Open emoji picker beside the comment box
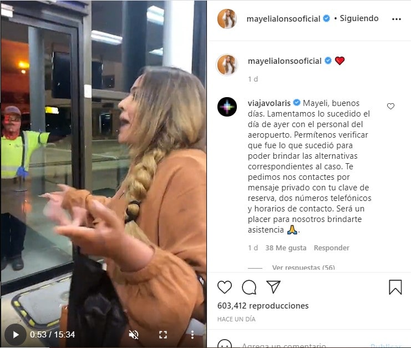This screenshot has height=348, width=411. pyautogui.click(x=225, y=344)
